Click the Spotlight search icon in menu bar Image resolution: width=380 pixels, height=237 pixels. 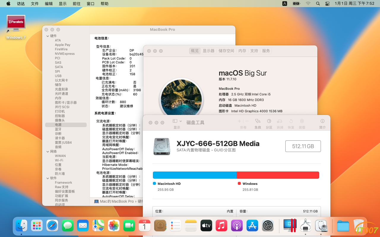(x=318, y=4)
